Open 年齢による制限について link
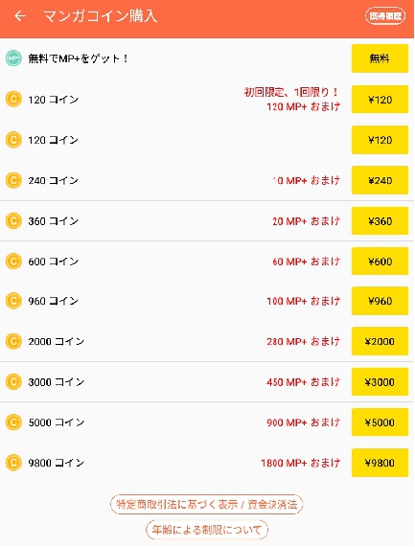This screenshot has width=415, height=547. [207, 530]
